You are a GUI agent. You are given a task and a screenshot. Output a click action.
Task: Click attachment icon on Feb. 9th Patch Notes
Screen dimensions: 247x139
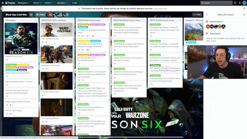[47, 42]
